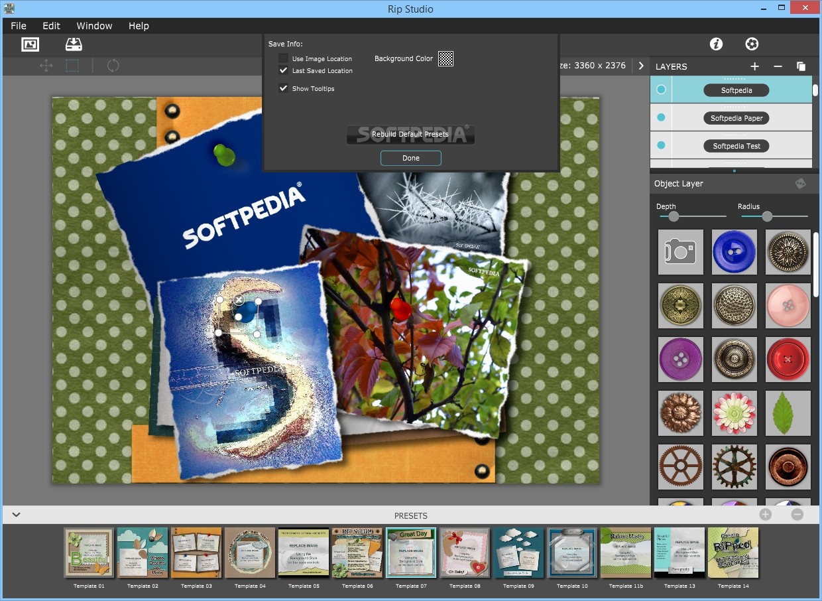Open the Edit menu
822x601 pixels.
[51, 26]
